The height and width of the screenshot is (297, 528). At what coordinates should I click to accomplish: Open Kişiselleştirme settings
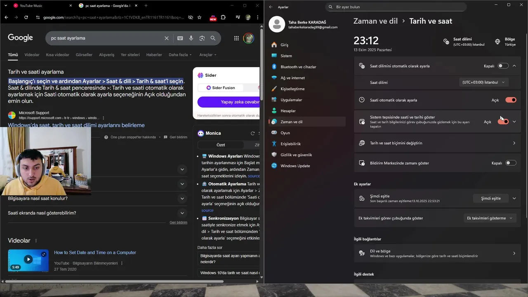tap(307, 89)
